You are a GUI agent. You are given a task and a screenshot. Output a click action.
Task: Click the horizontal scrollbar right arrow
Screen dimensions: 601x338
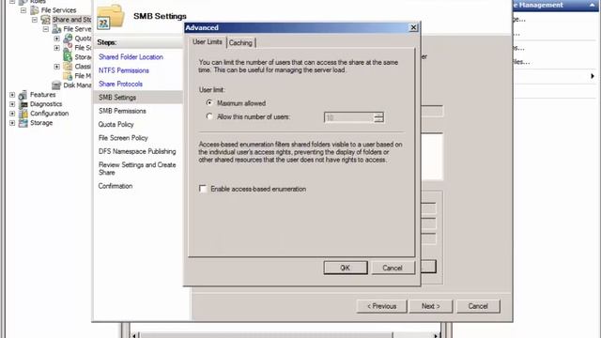point(436,336)
